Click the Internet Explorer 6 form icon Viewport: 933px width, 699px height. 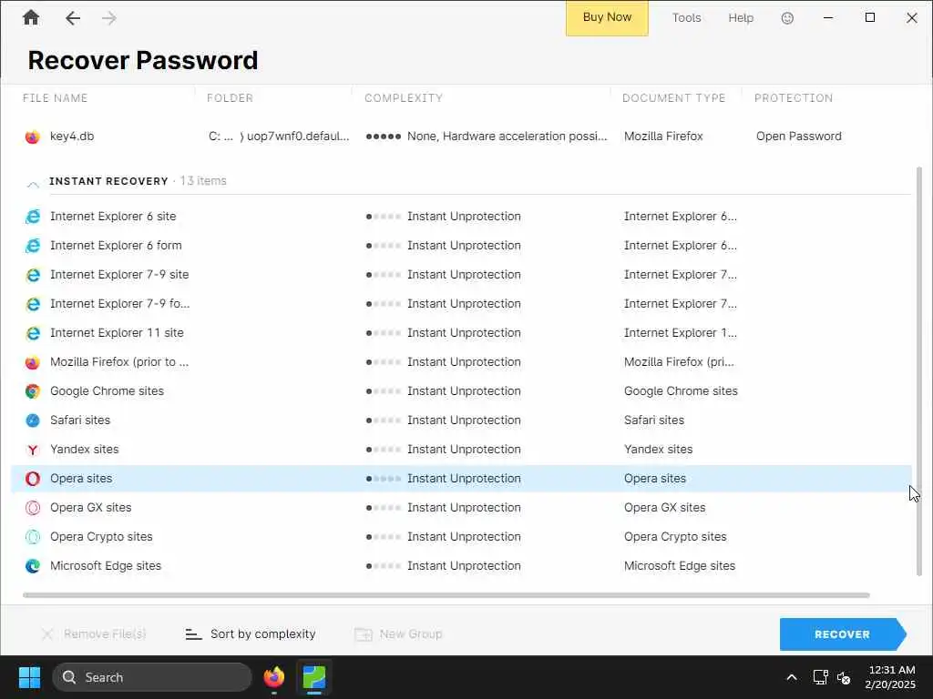pyautogui.click(x=33, y=246)
